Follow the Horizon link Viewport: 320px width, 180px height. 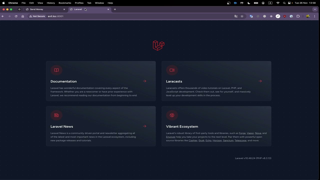[217, 140]
